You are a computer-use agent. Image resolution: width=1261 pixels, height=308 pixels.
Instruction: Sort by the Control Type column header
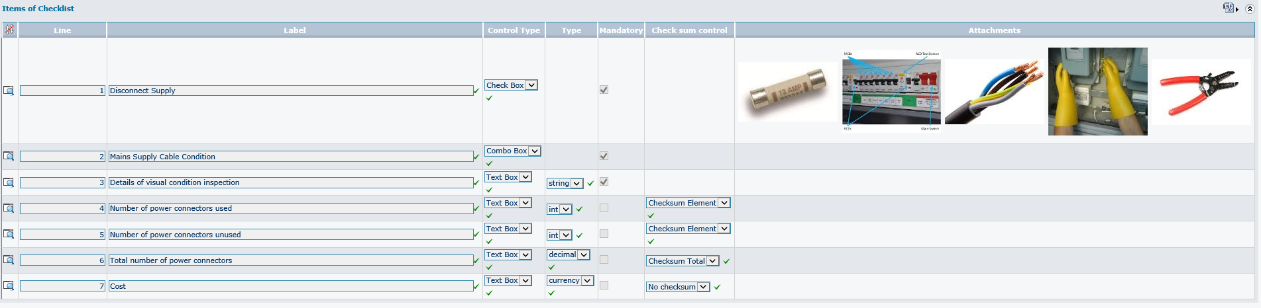[514, 30]
